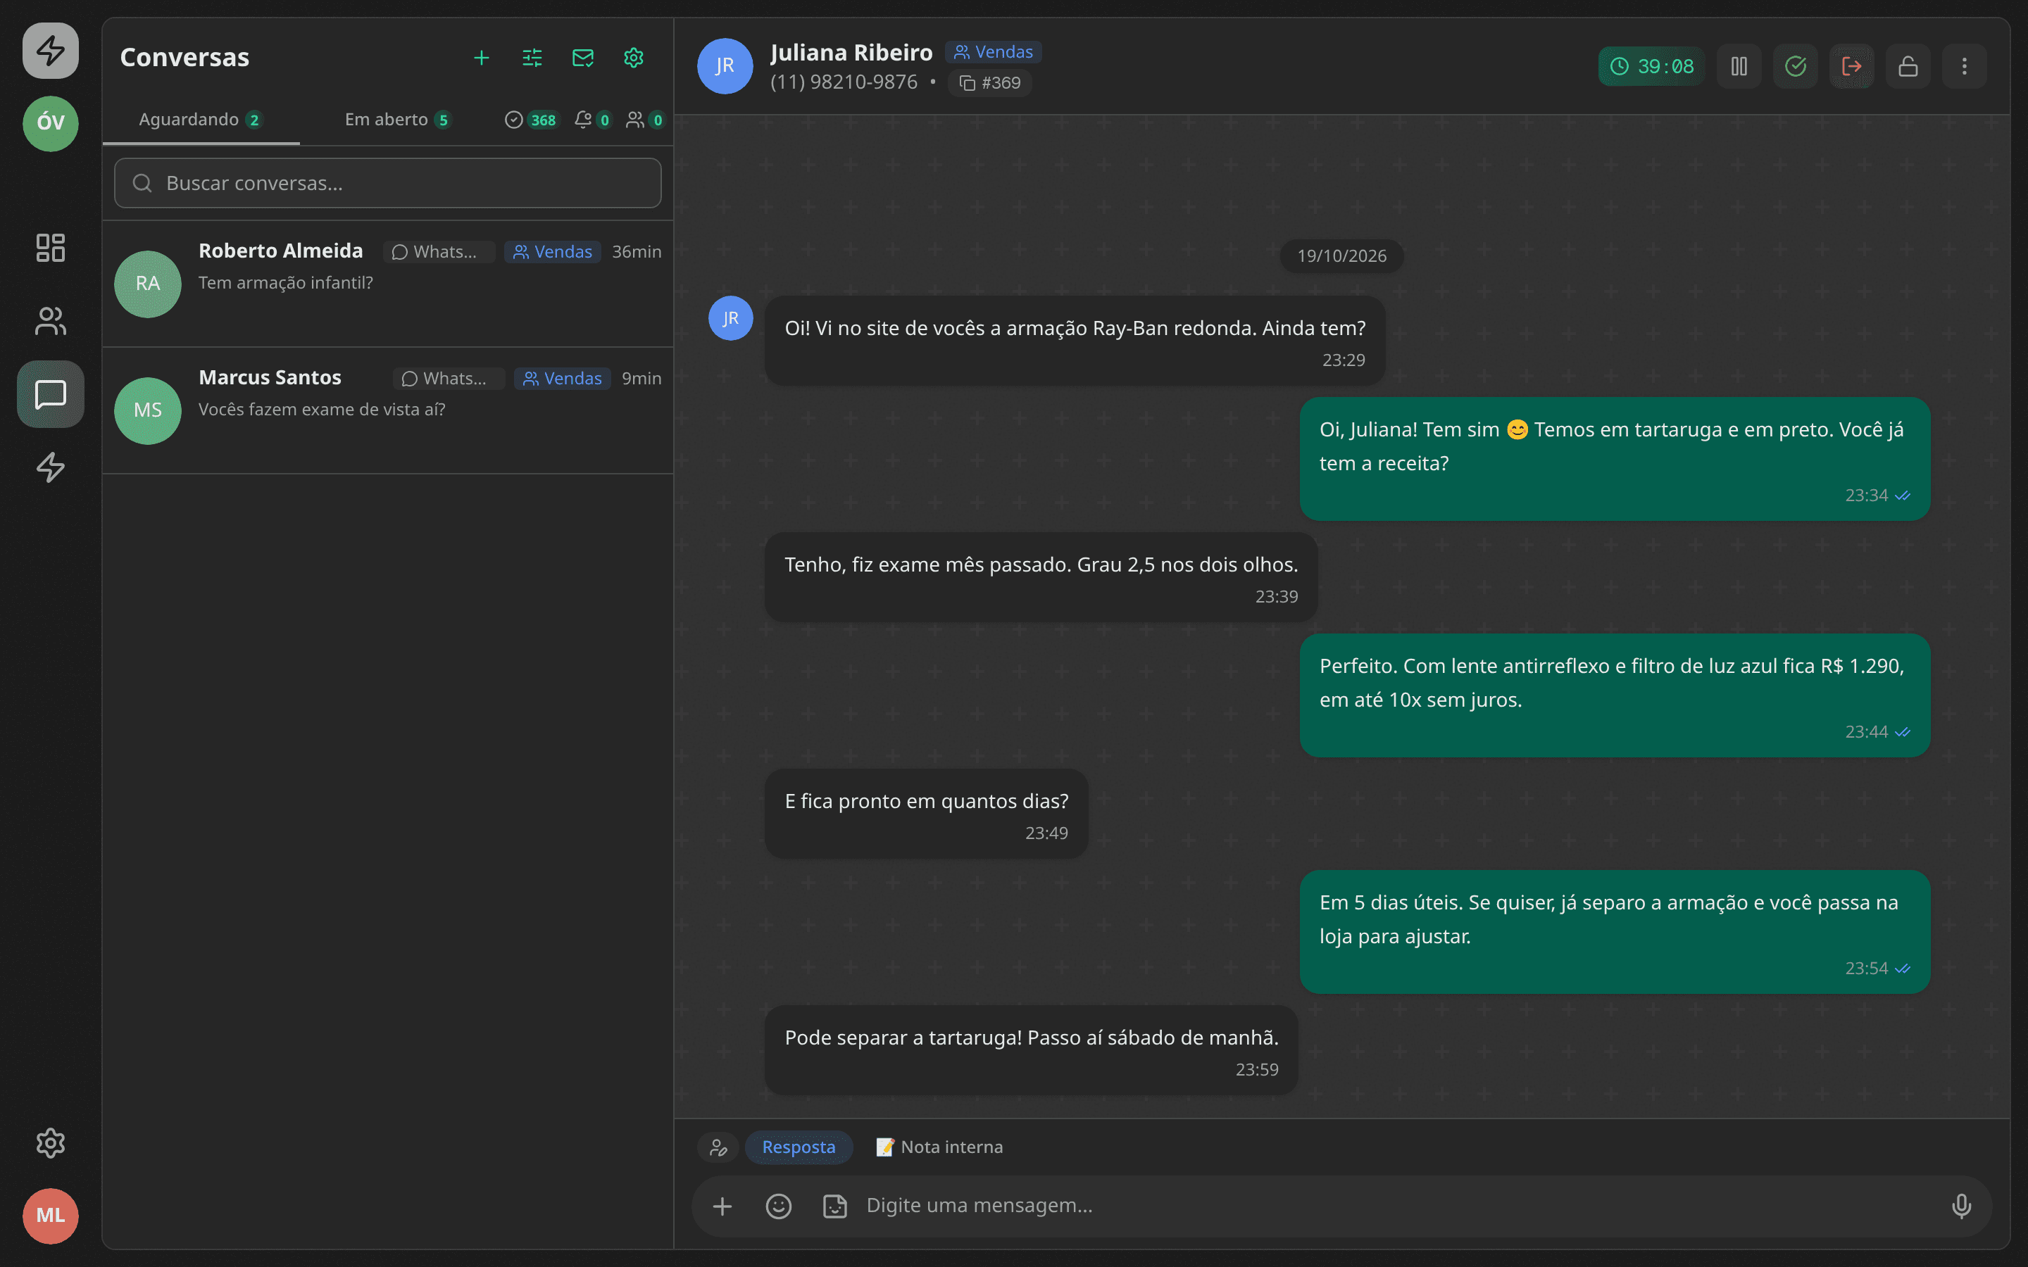Click the mark-as-read envelope icon
Screen dimensions: 2028x1267
click(x=582, y=58)
